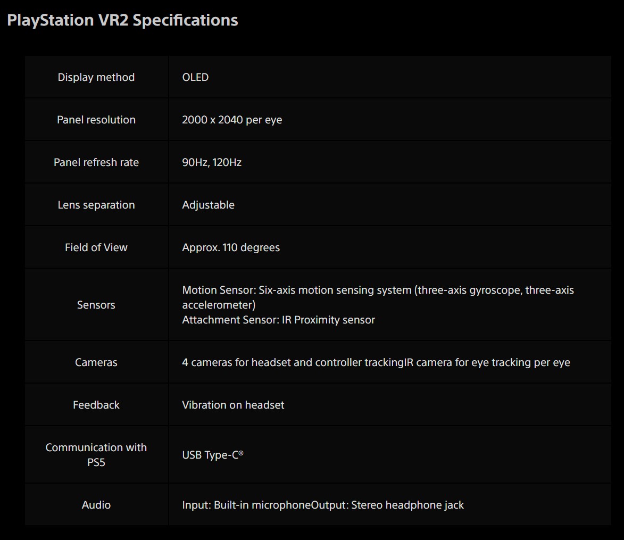Select the Display method label cell

point(96,77)
